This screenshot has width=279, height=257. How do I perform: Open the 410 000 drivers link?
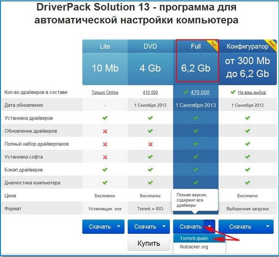pos(150,92)
